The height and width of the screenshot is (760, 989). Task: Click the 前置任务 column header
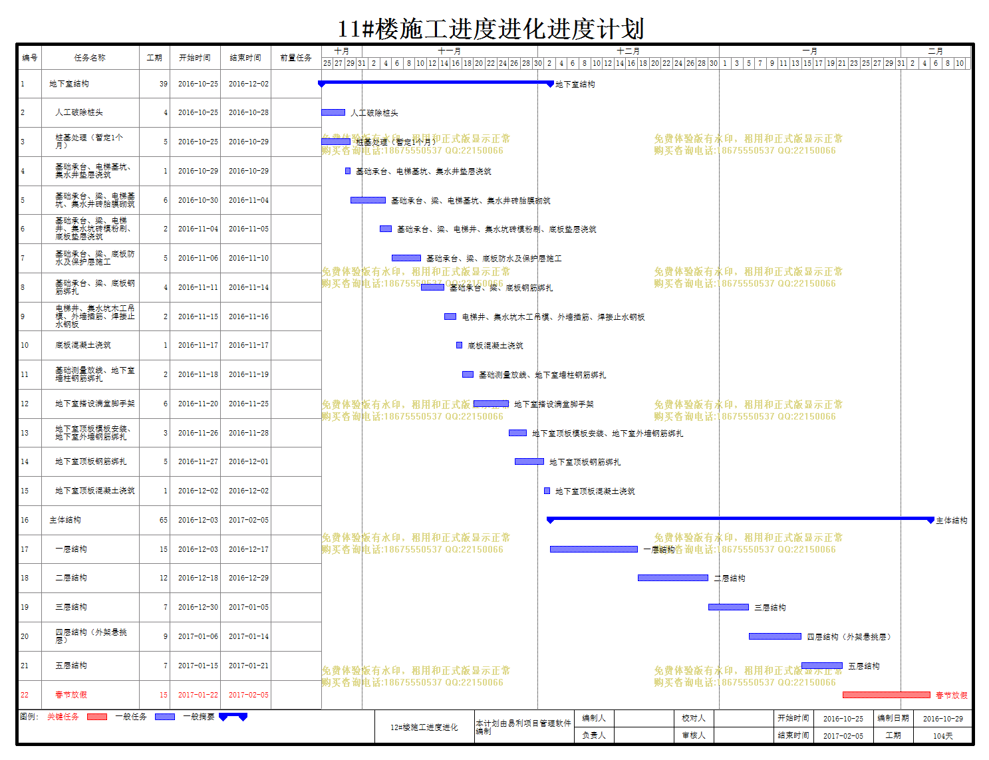tap(296, 58)
